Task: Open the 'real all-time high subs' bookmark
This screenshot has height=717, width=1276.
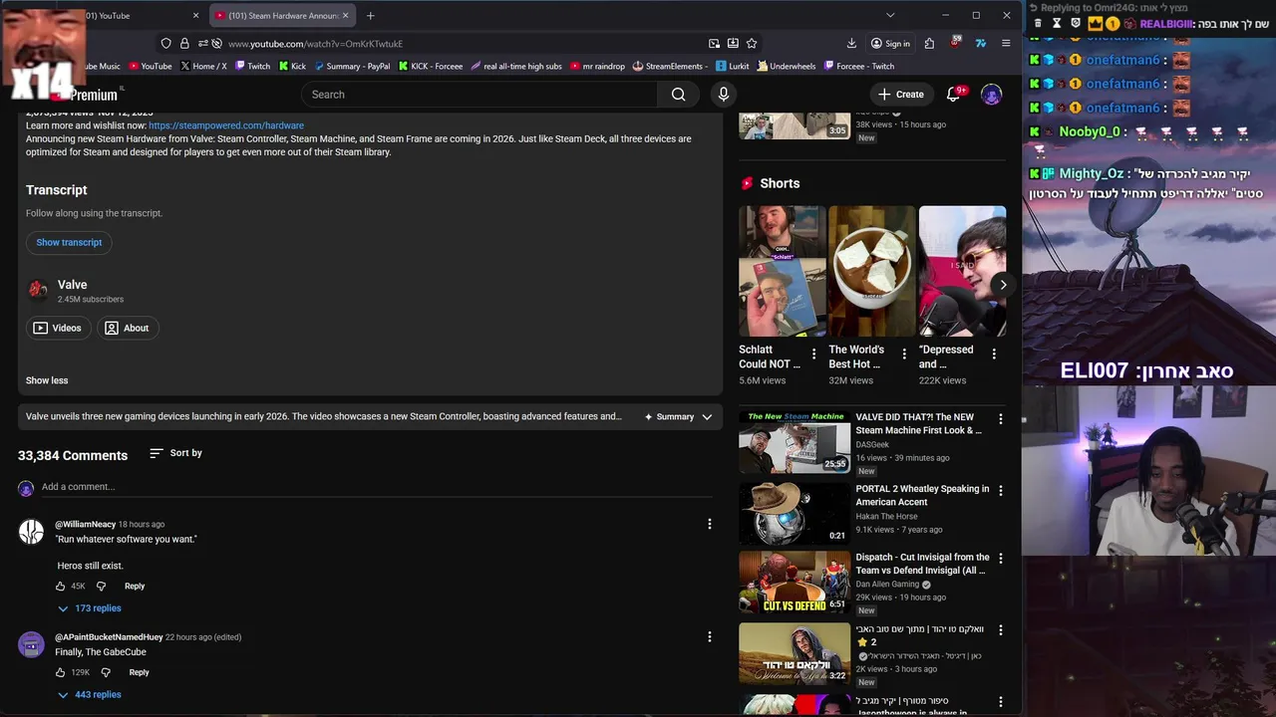Action: (516, 67)
